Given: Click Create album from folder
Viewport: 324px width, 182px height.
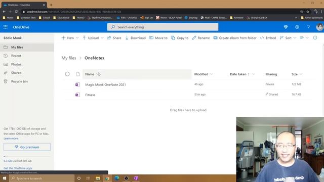Looking at the screenshot, I should click(235, 38).
